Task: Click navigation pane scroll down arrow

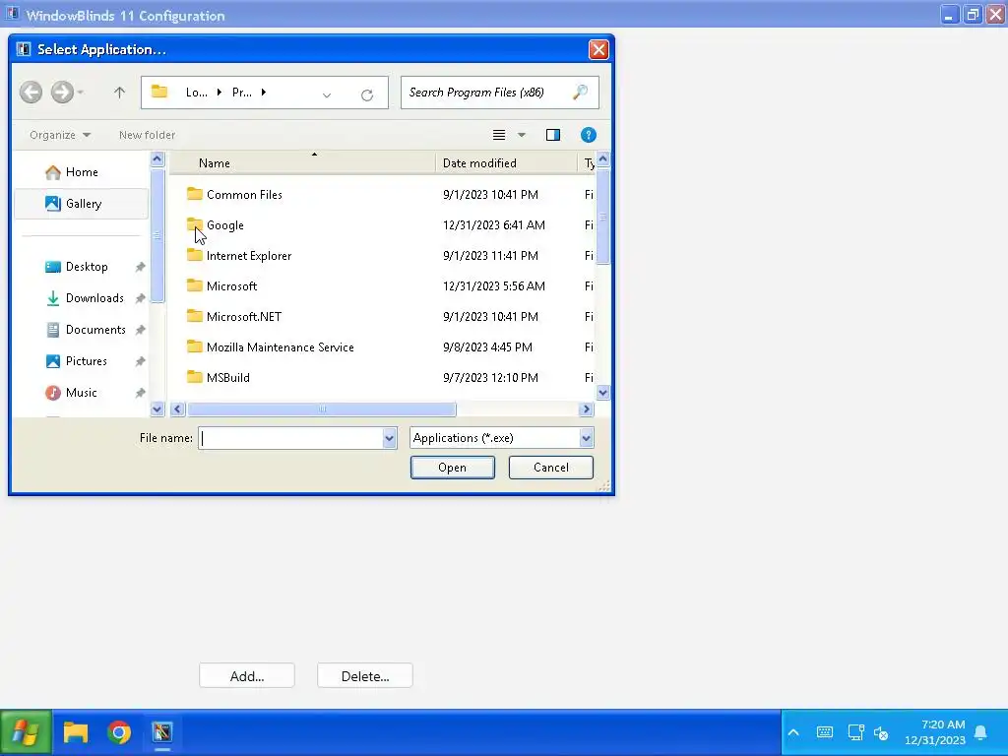Action: coord(157,409)
